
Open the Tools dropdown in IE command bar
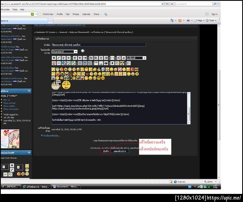[x=211, y=21]
